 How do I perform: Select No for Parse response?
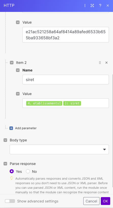click(28, 171)
